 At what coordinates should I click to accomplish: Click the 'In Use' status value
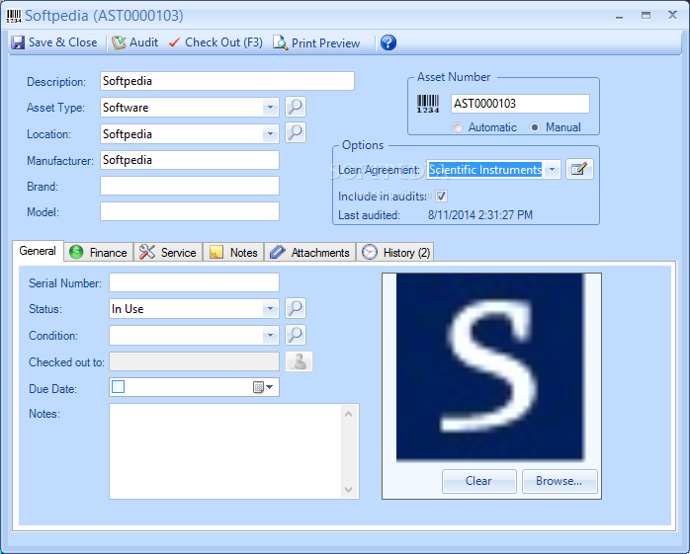(x=128, y=309)
